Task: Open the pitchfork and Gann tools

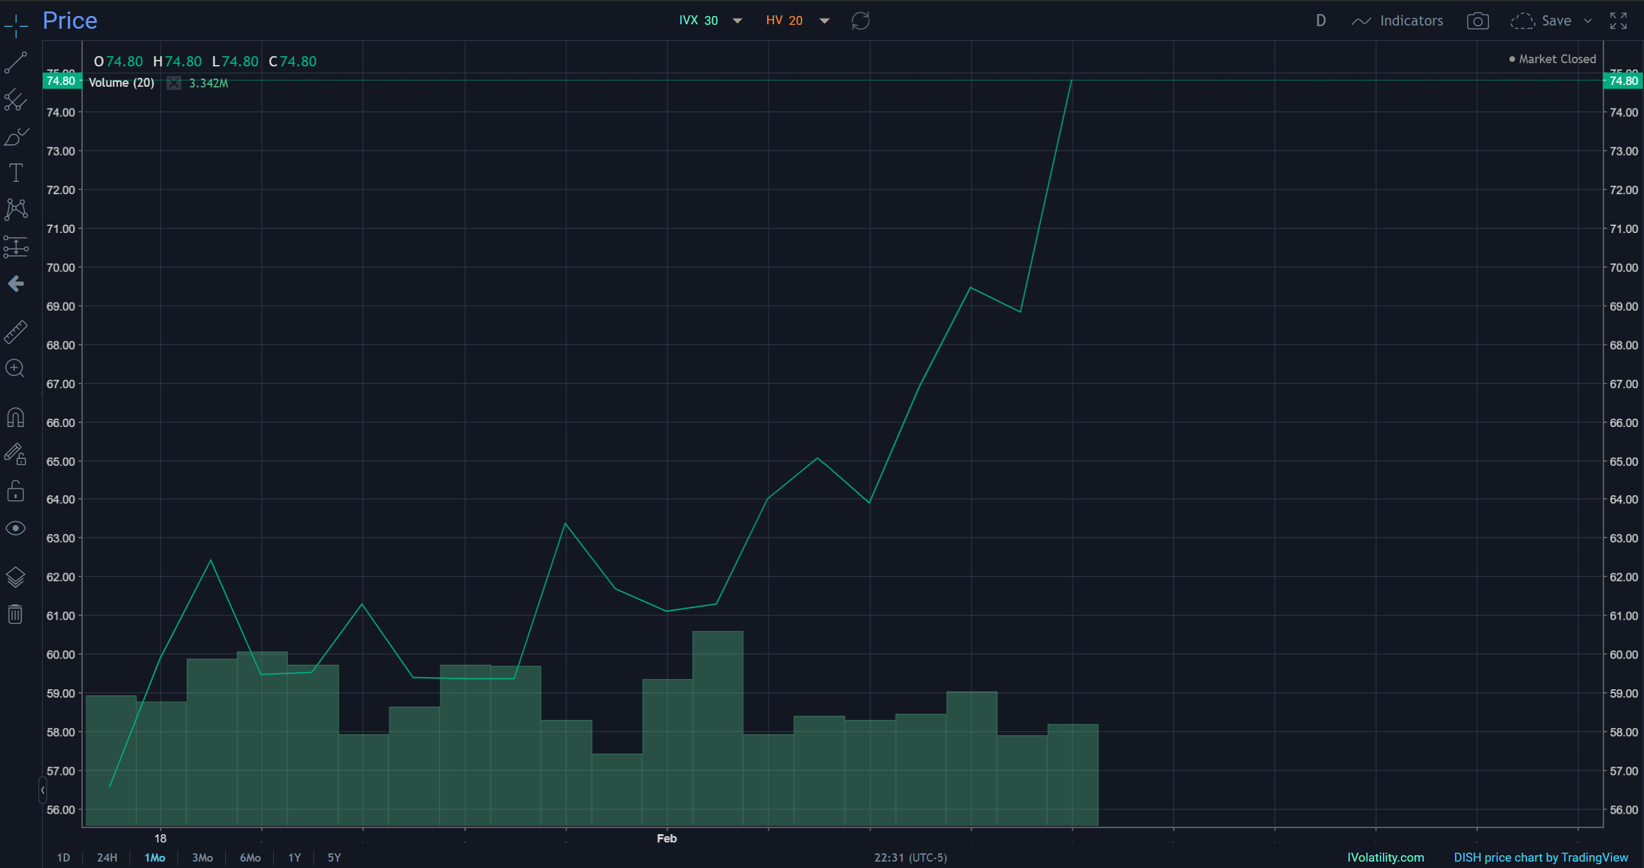Action: point(15,100)
